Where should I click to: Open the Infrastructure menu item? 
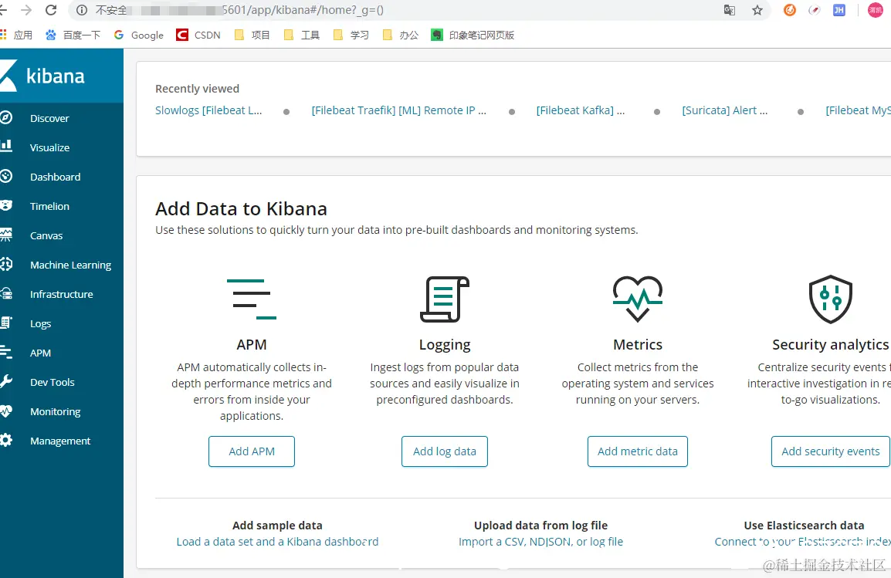tap(61, 294)
